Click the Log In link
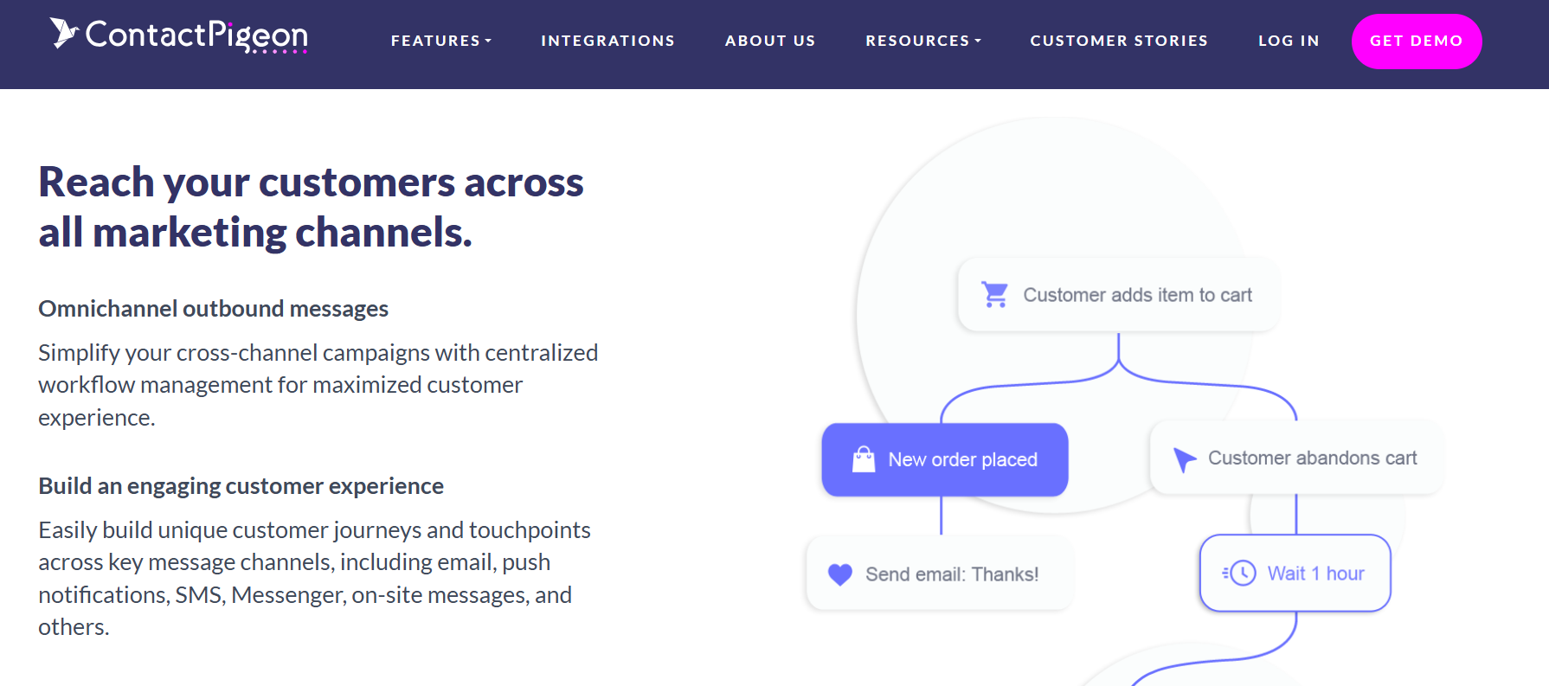The width and height of the screenshot is (1549, 686). click(1289, 41)
